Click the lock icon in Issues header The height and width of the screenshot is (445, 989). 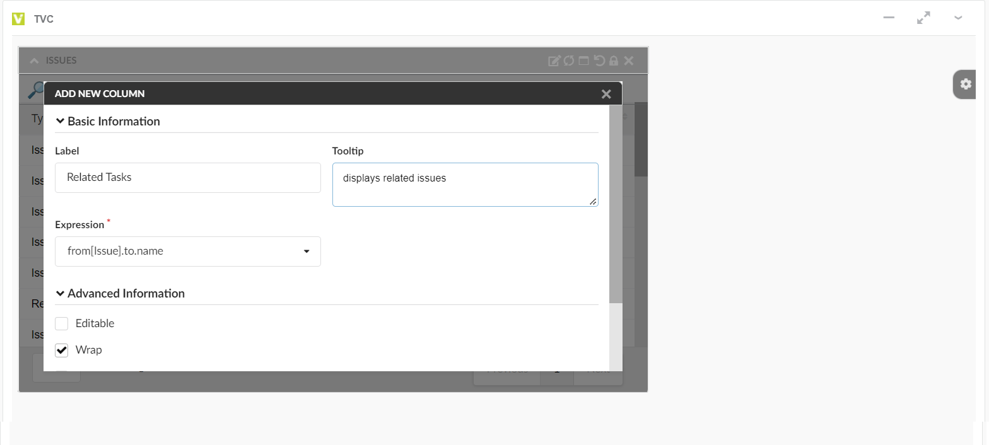click(613, 61)
